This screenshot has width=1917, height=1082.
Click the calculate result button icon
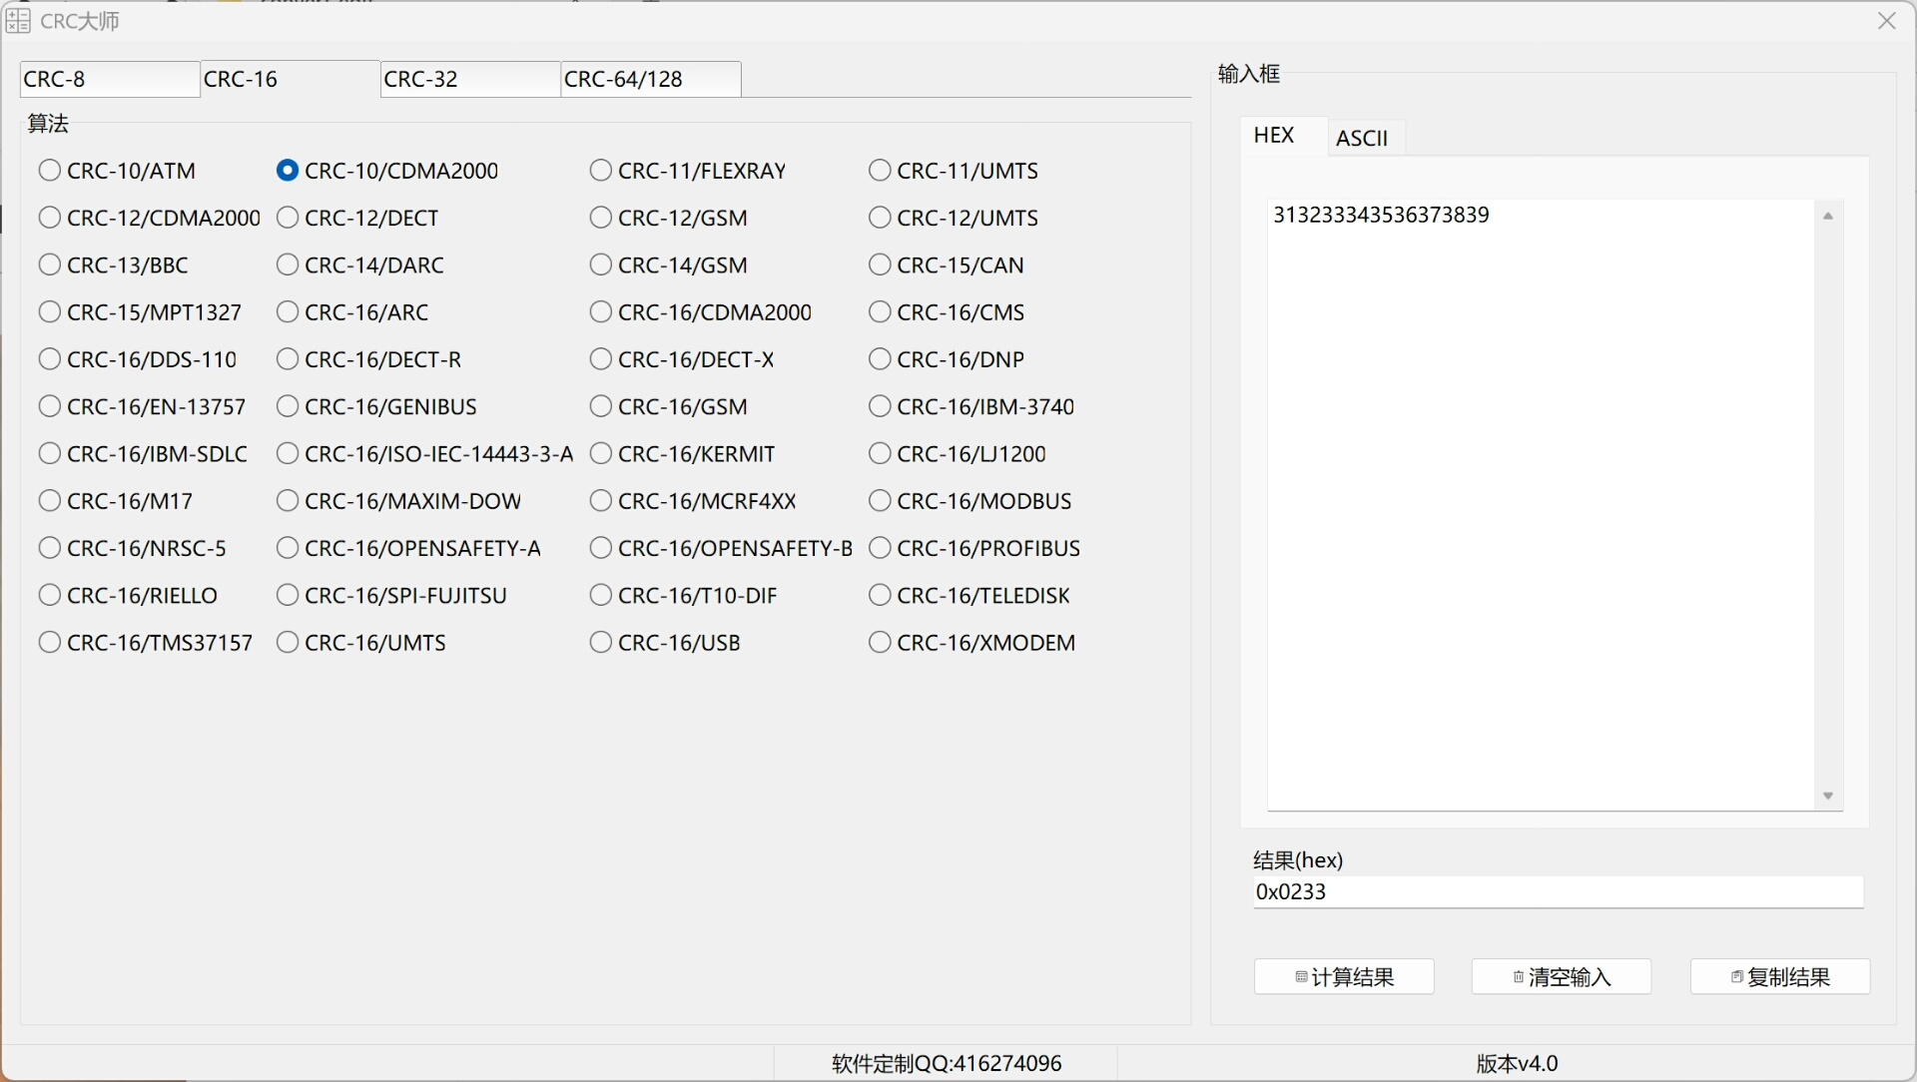[1301, 977]
